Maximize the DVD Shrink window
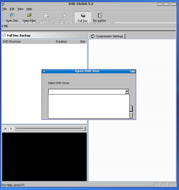Image resolution: width=179 pixels, height=190 pixels. point(166,4)
